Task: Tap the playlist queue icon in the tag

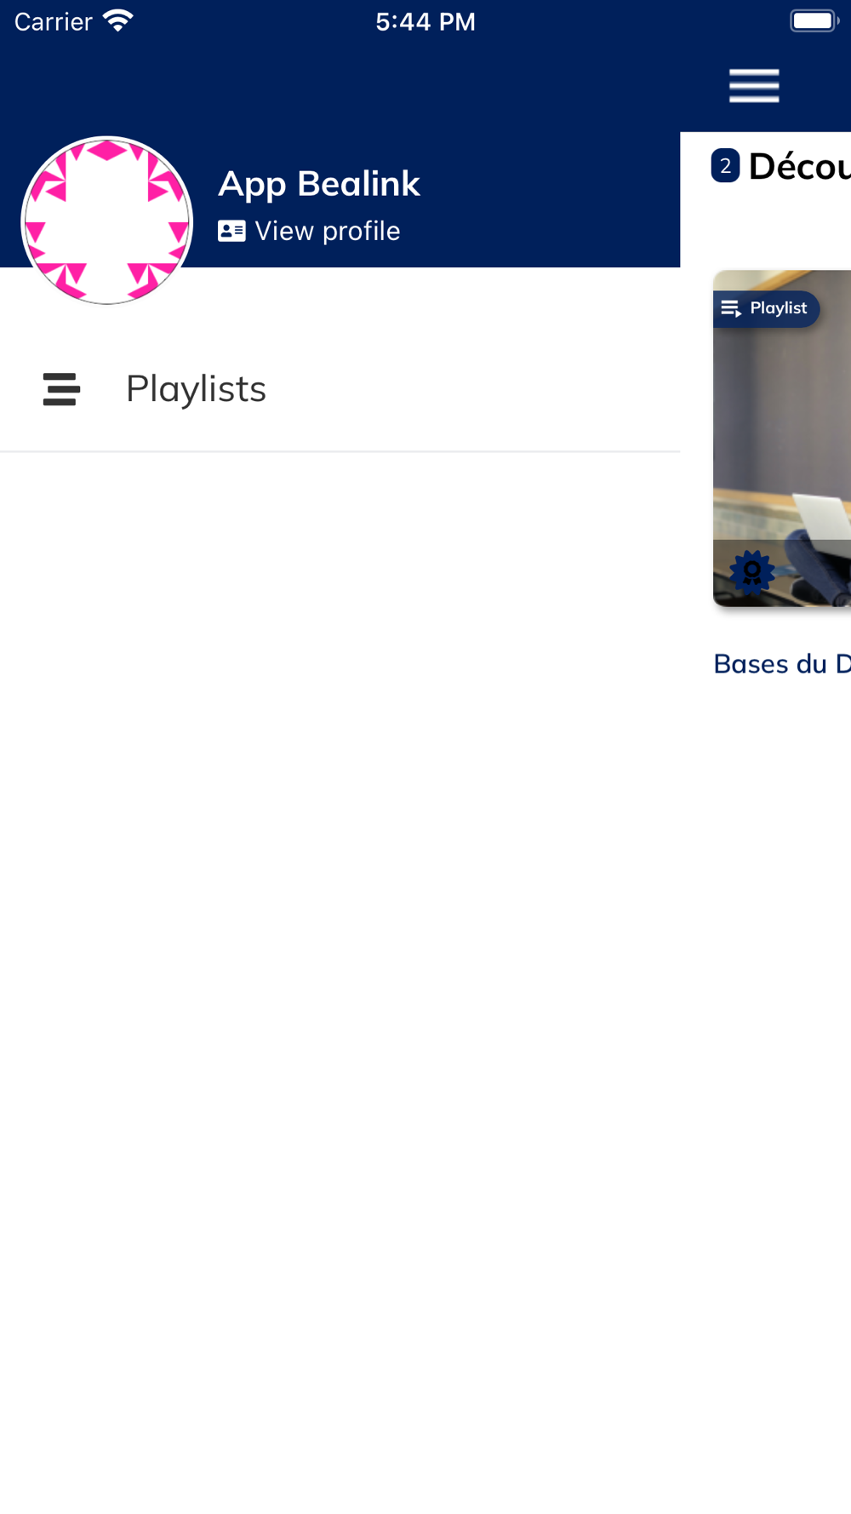Action: click(731, 308)
